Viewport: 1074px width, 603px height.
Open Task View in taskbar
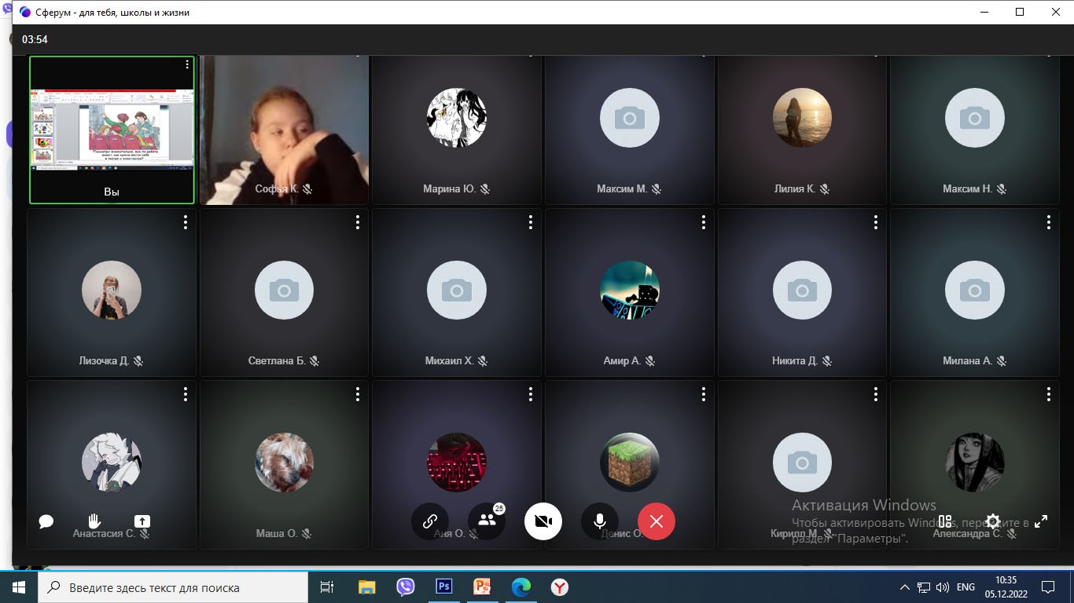(x=328, y=587)
